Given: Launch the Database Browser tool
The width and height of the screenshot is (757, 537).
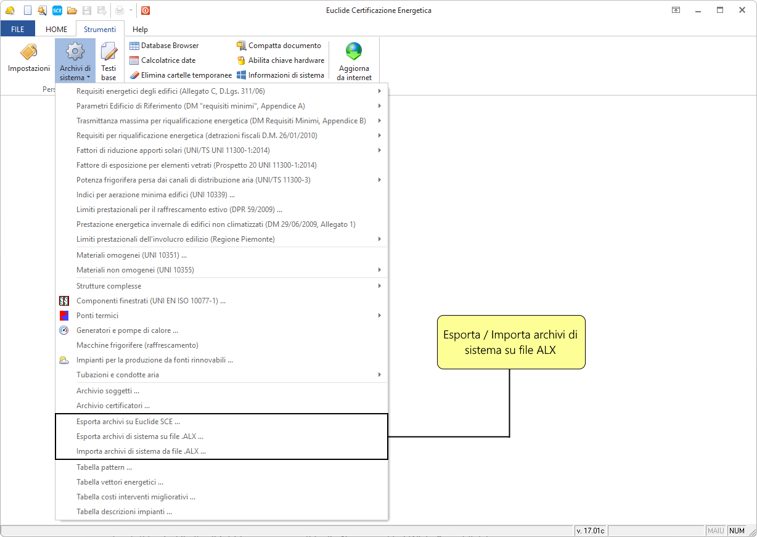Looking at the screenshot, I should 164,46.
